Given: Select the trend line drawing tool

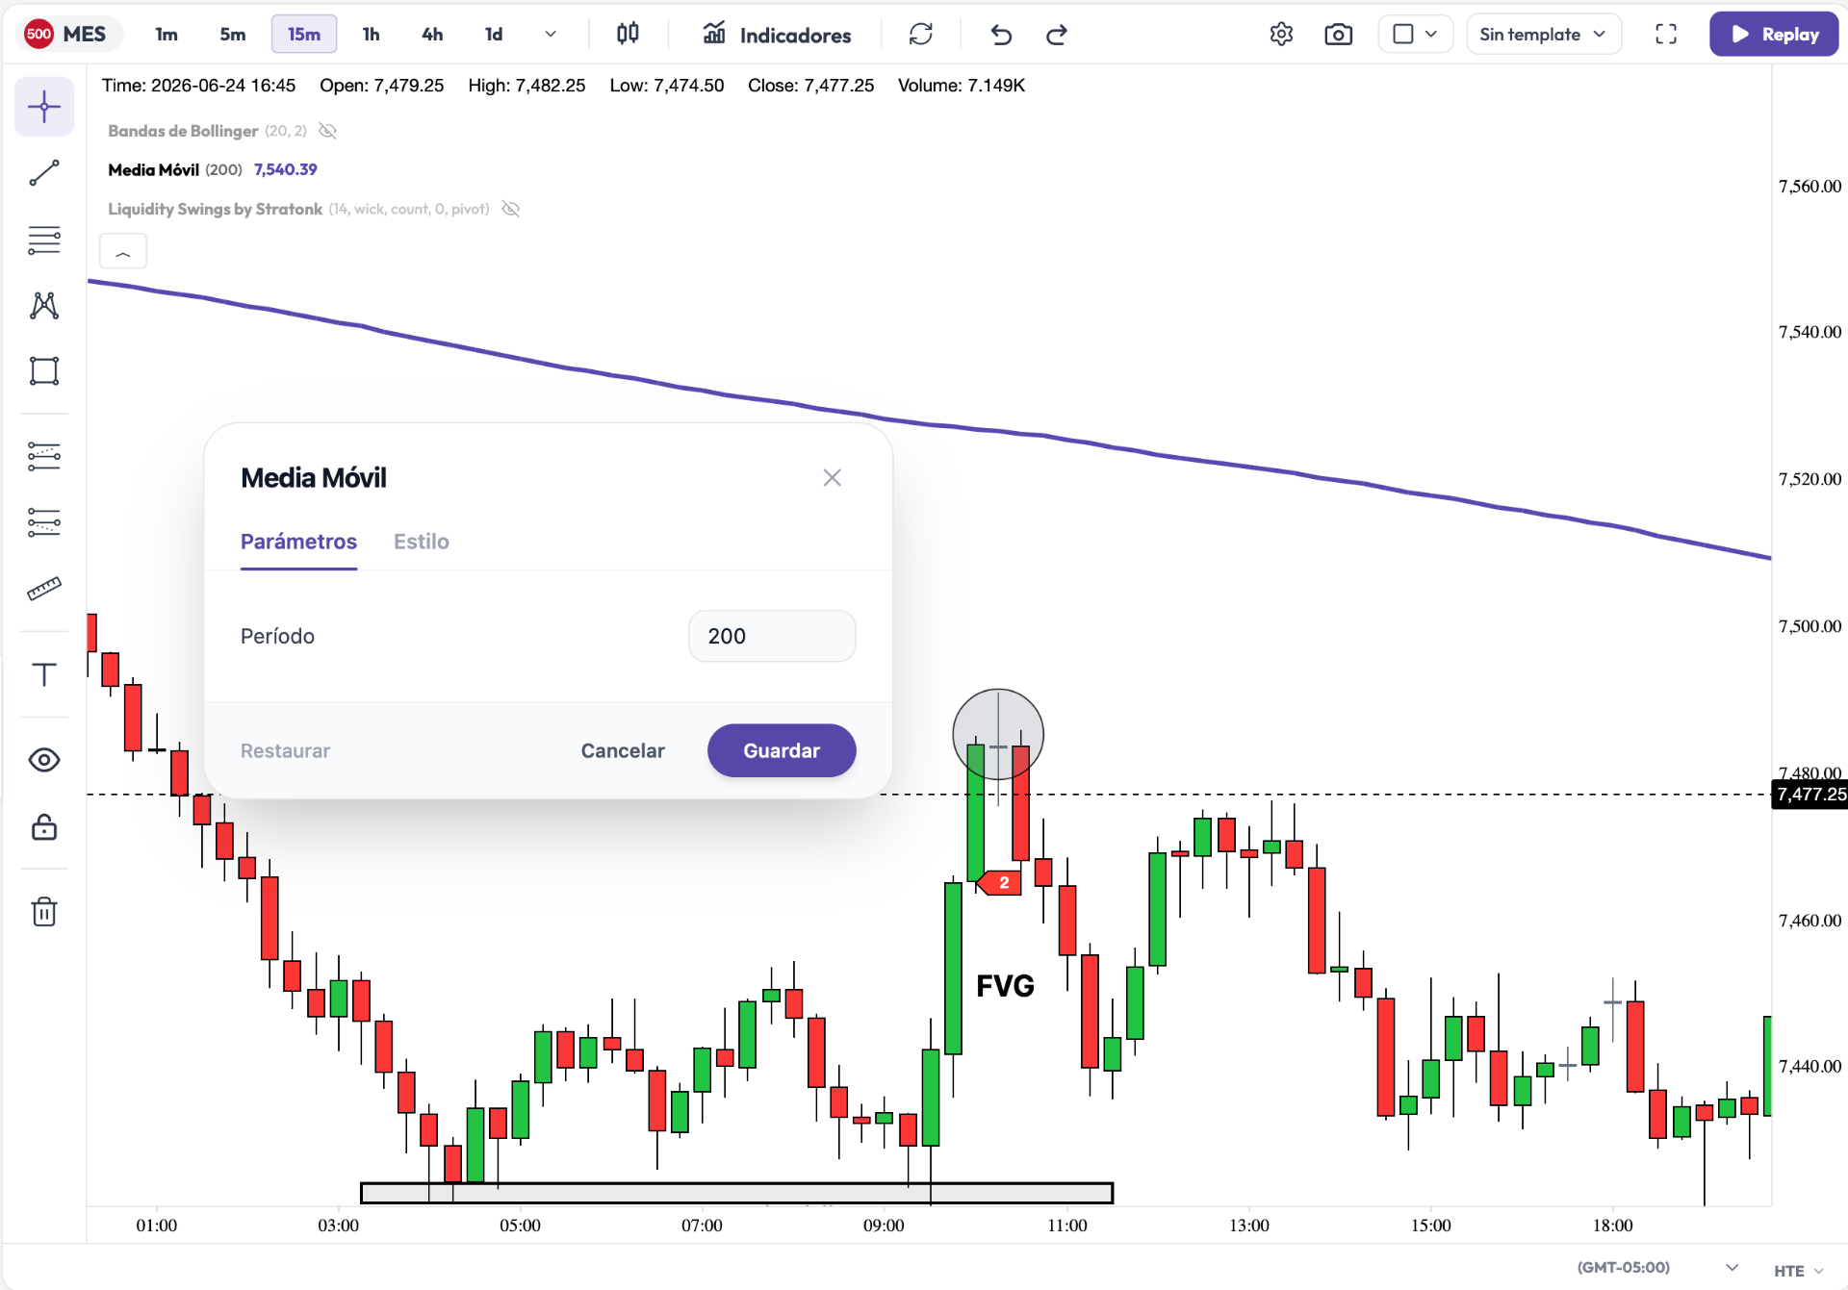Looking at the screenshot, I should 44,173.
